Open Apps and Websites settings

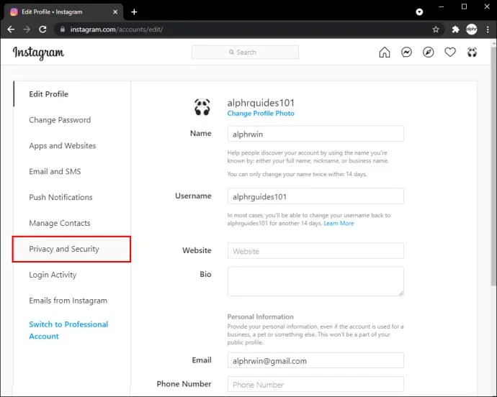point(63,145)
